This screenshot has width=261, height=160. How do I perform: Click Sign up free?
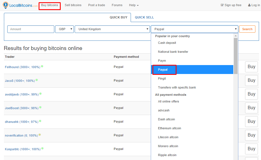click(x=231, y=5)
